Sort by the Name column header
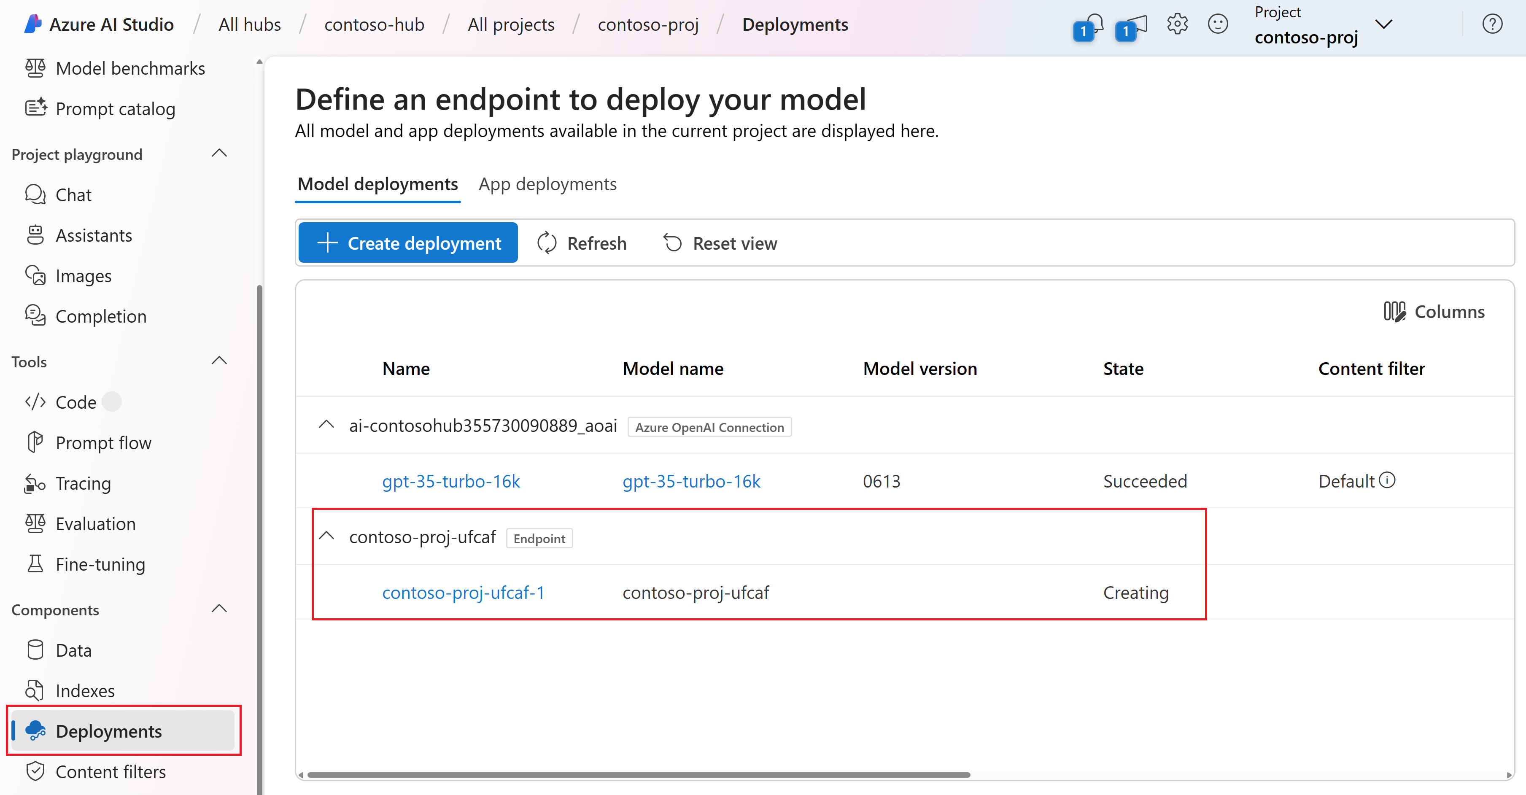The image size is (1526, 795). (406, 369)
